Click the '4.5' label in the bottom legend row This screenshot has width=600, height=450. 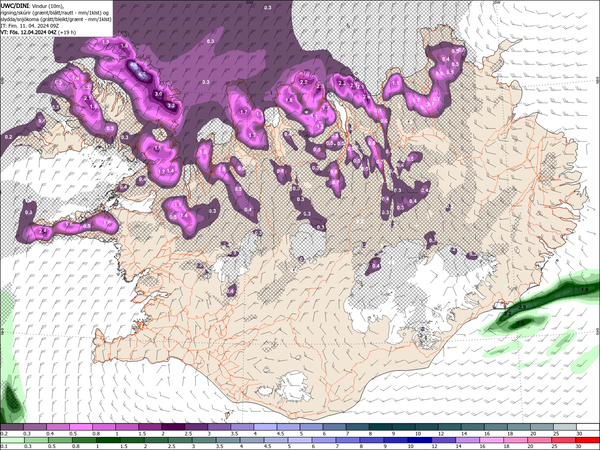click(268, 447)
